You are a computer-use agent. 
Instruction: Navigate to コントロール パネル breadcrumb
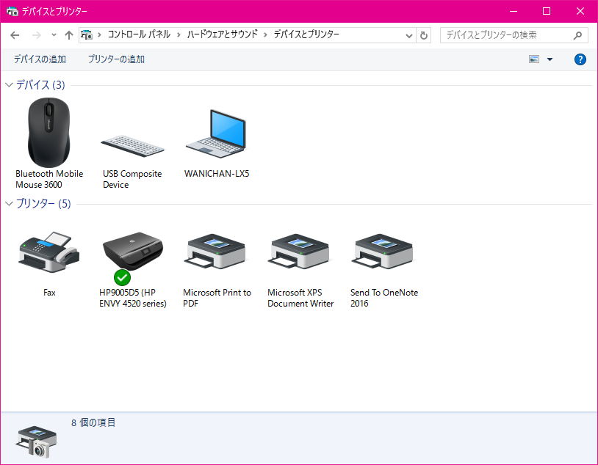coord(139,34)
